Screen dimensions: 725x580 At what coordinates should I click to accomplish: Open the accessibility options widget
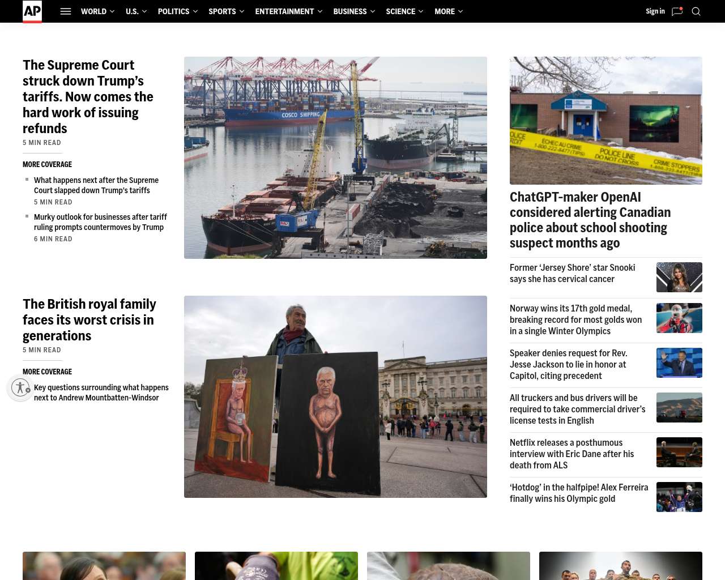(20, 388)
